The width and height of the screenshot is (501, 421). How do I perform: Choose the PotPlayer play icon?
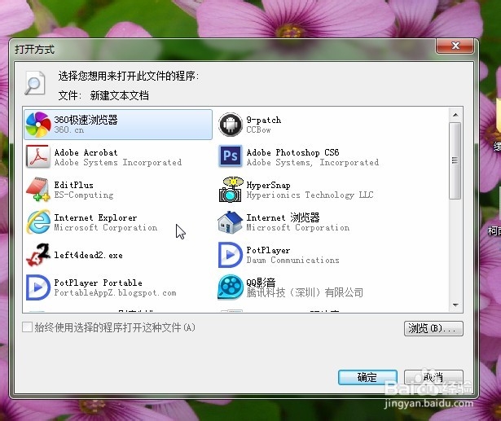pyautogui.click(x=231, y=255)
